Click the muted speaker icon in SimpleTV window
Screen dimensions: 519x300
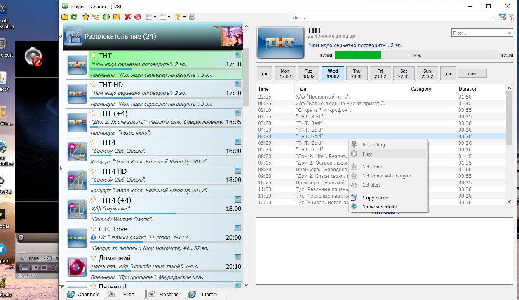coord(34,57)
